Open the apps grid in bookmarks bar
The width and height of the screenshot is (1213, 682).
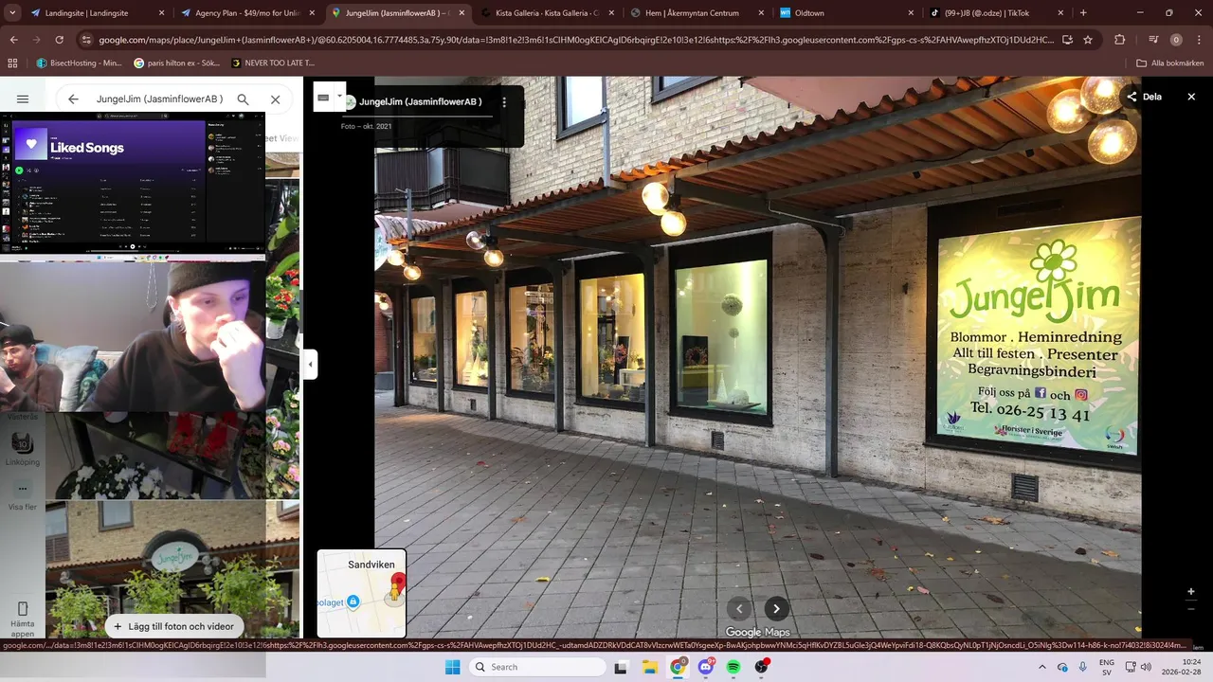[12, 63]
